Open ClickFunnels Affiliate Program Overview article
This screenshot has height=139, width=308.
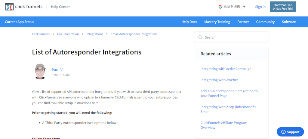224,125
